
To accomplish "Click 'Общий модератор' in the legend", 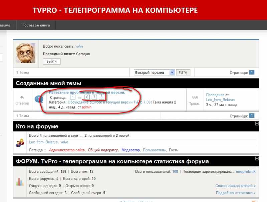I will click(103, 150).
